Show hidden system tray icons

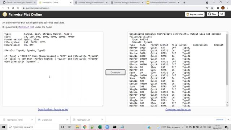click(183, 127)
